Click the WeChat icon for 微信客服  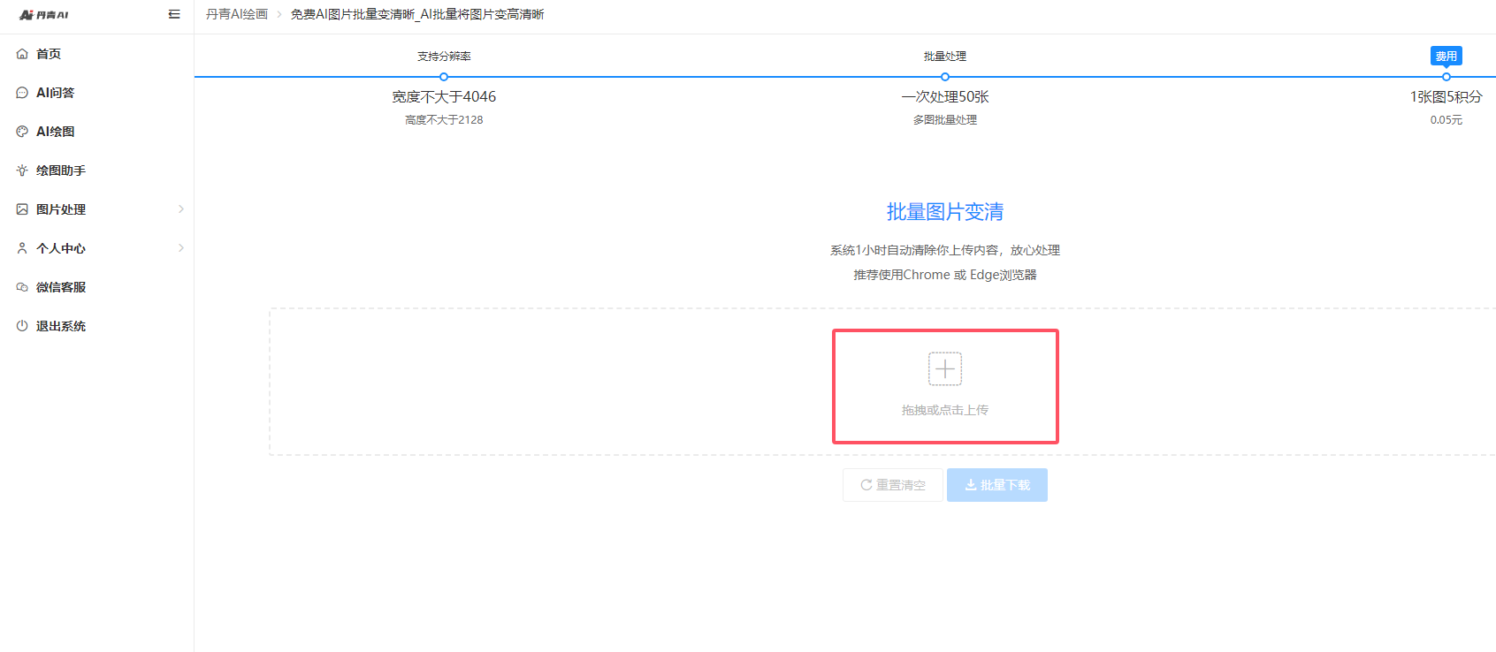point(22,287)
